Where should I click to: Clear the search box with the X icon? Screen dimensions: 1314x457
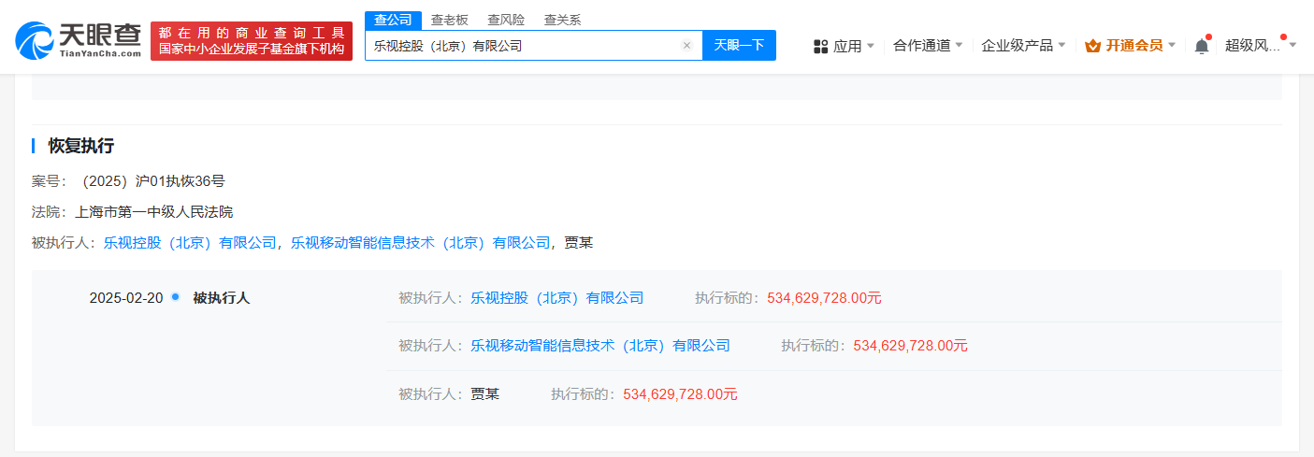(686, 45)
